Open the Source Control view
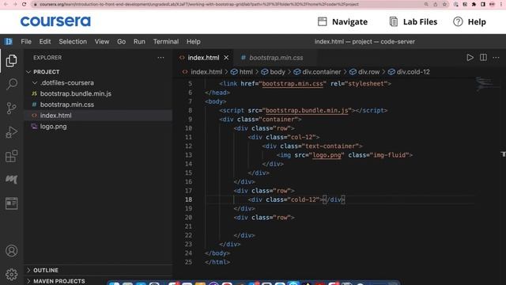 (11, 108)
